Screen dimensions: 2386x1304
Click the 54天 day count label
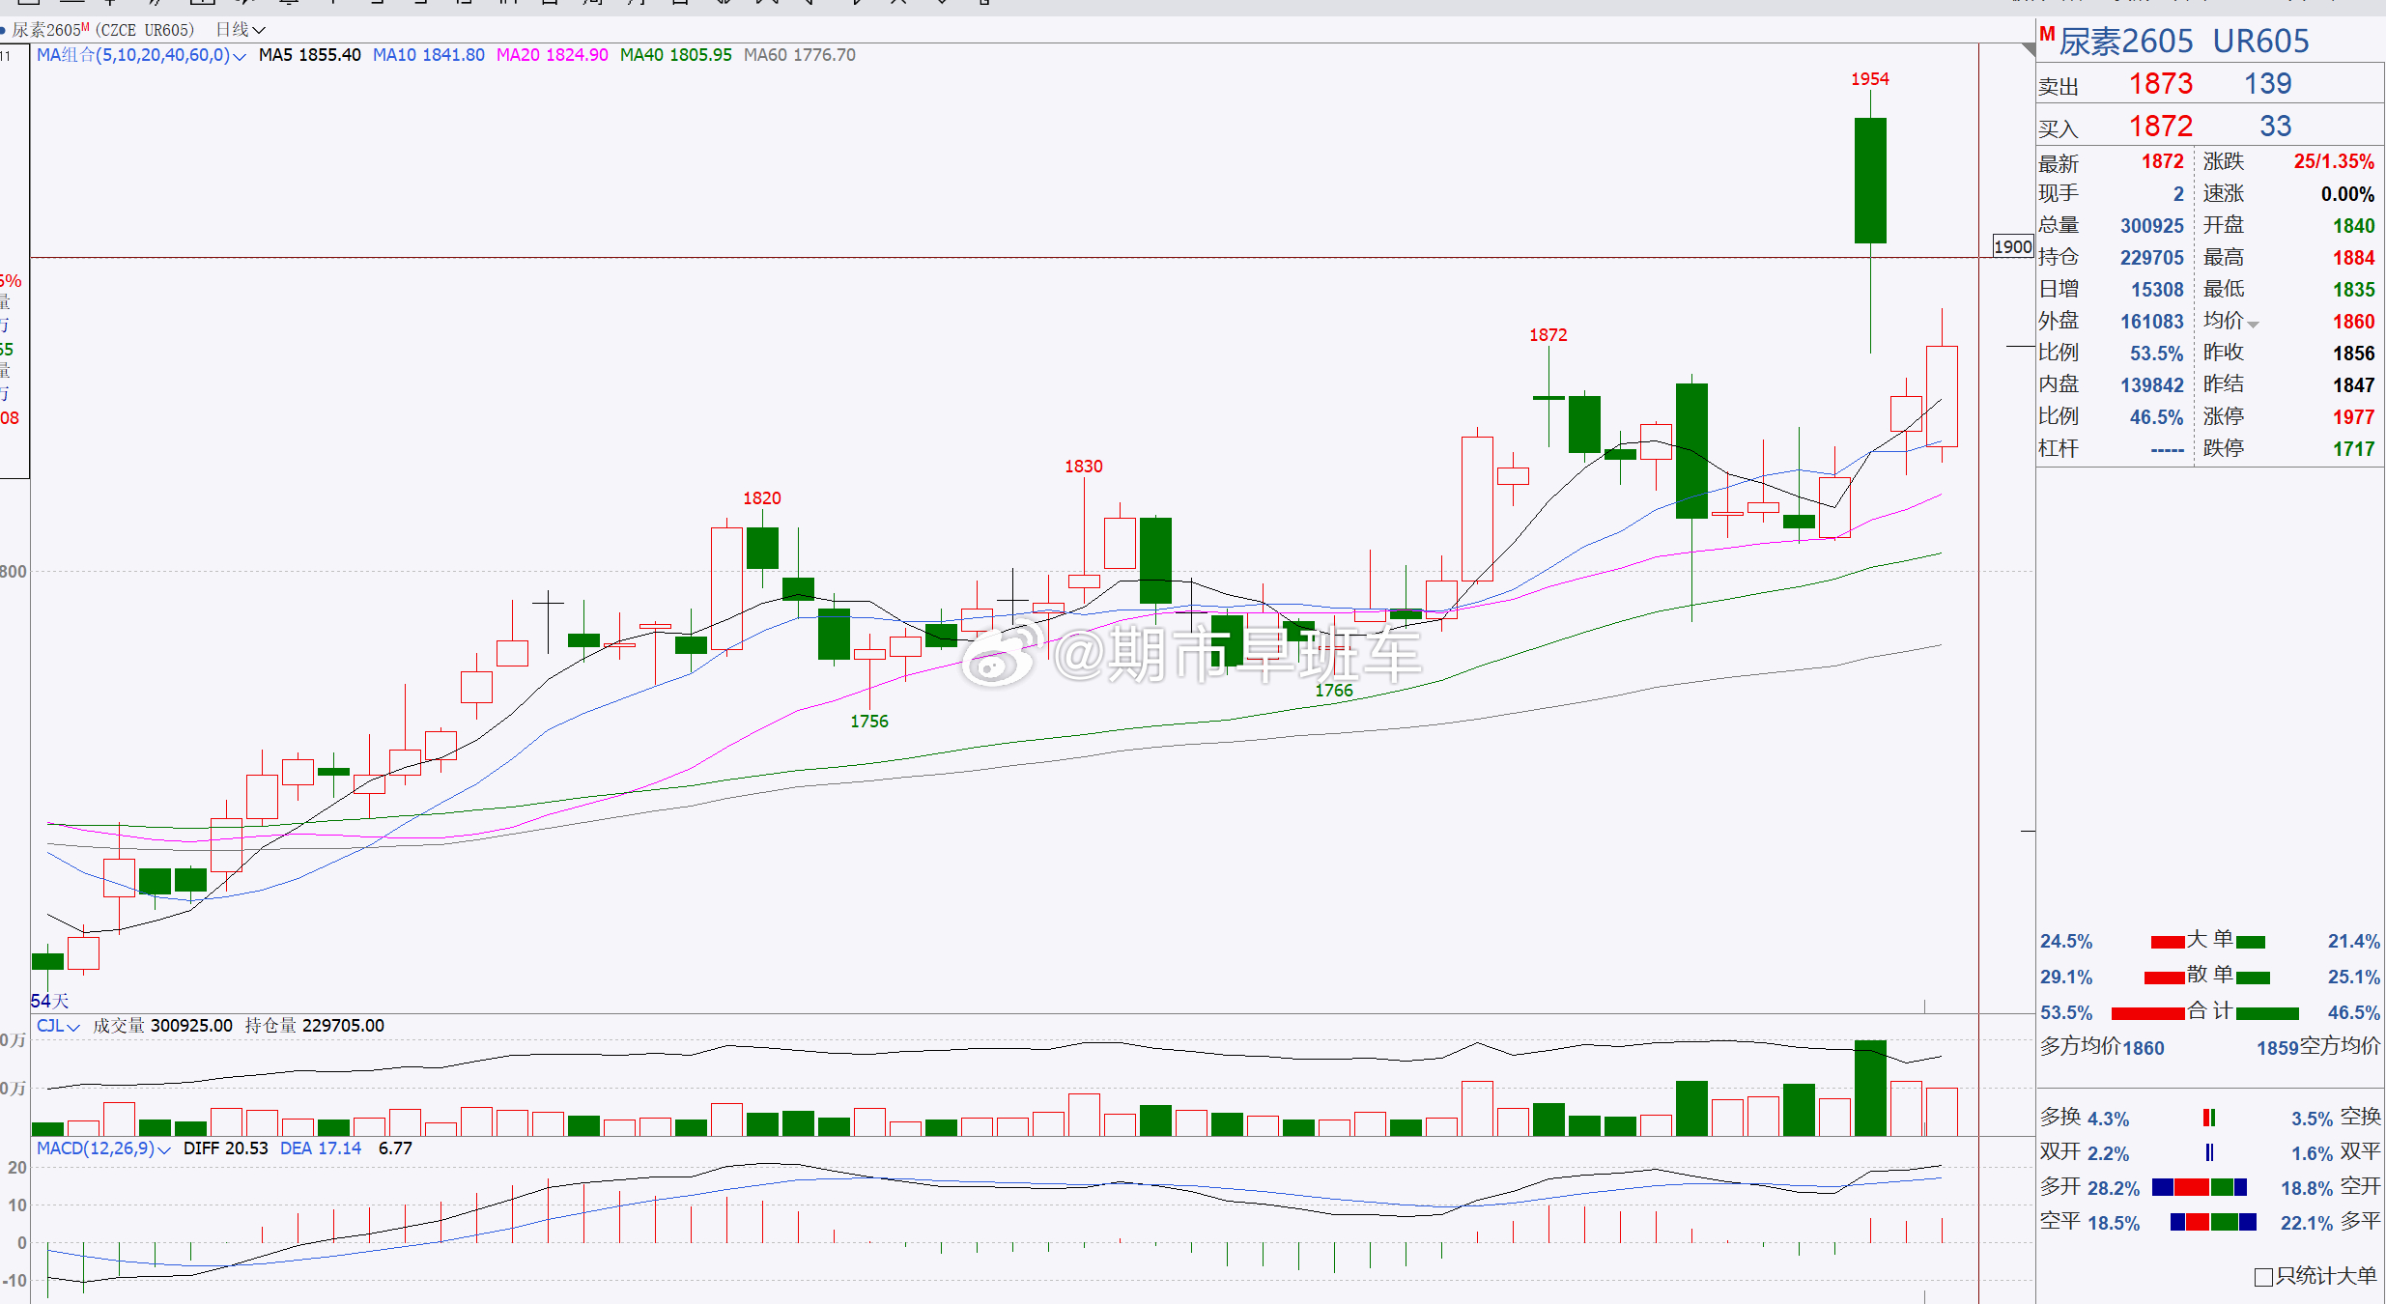pos(49,1001)
